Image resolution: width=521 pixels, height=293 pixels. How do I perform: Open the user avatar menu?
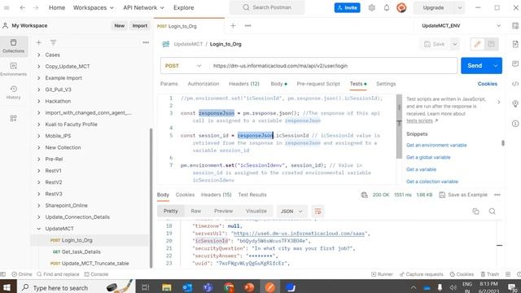point(401,7)
